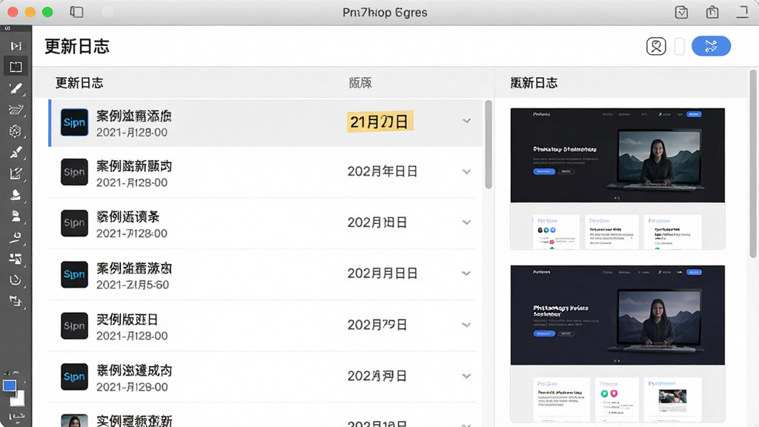759x427 pixels.
Task: Open the user profile icon in header
Action: [x=656, y=47]
